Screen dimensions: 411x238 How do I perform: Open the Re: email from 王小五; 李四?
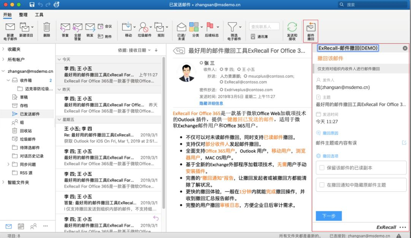(x=109, y=135)
